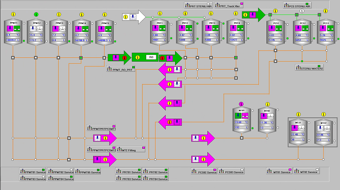
Task: Select the inlet valve icon on tank PRT1
Action: point(156,28)
